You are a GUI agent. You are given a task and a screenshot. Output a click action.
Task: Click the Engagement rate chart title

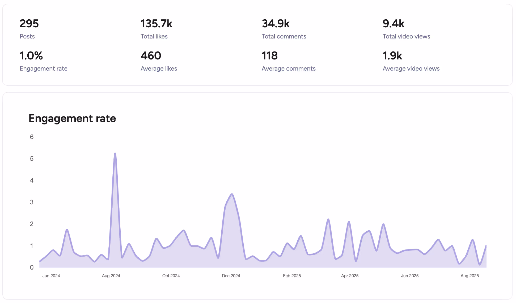[72, 118]
